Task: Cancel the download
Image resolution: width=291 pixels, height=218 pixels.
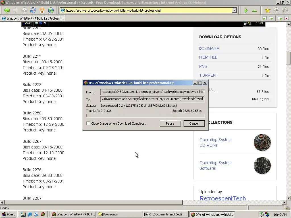Action: coord(194,123)
